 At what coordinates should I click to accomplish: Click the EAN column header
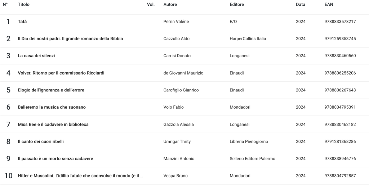pyautogui.click(x=329, y=5)
